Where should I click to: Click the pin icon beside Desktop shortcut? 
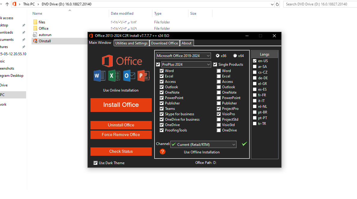coord(23,25)
